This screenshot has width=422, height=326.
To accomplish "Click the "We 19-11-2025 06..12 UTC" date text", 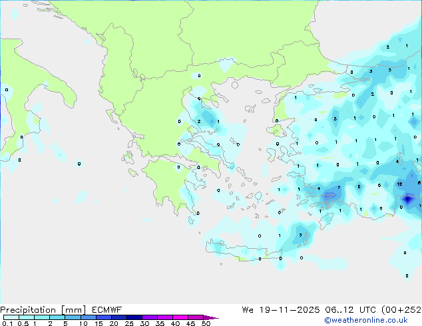I will click(309, 310).
